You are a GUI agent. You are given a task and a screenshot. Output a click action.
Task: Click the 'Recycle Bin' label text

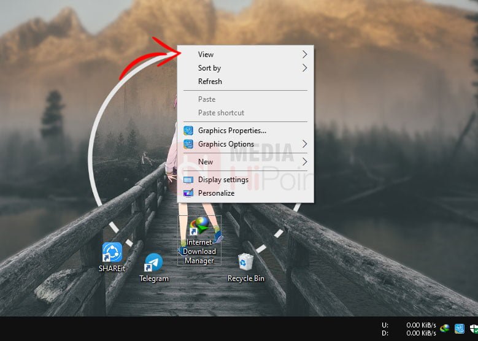pyautogui.click(x=245, y=278)
